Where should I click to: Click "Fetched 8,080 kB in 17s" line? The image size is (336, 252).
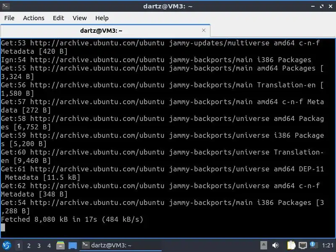72,219
